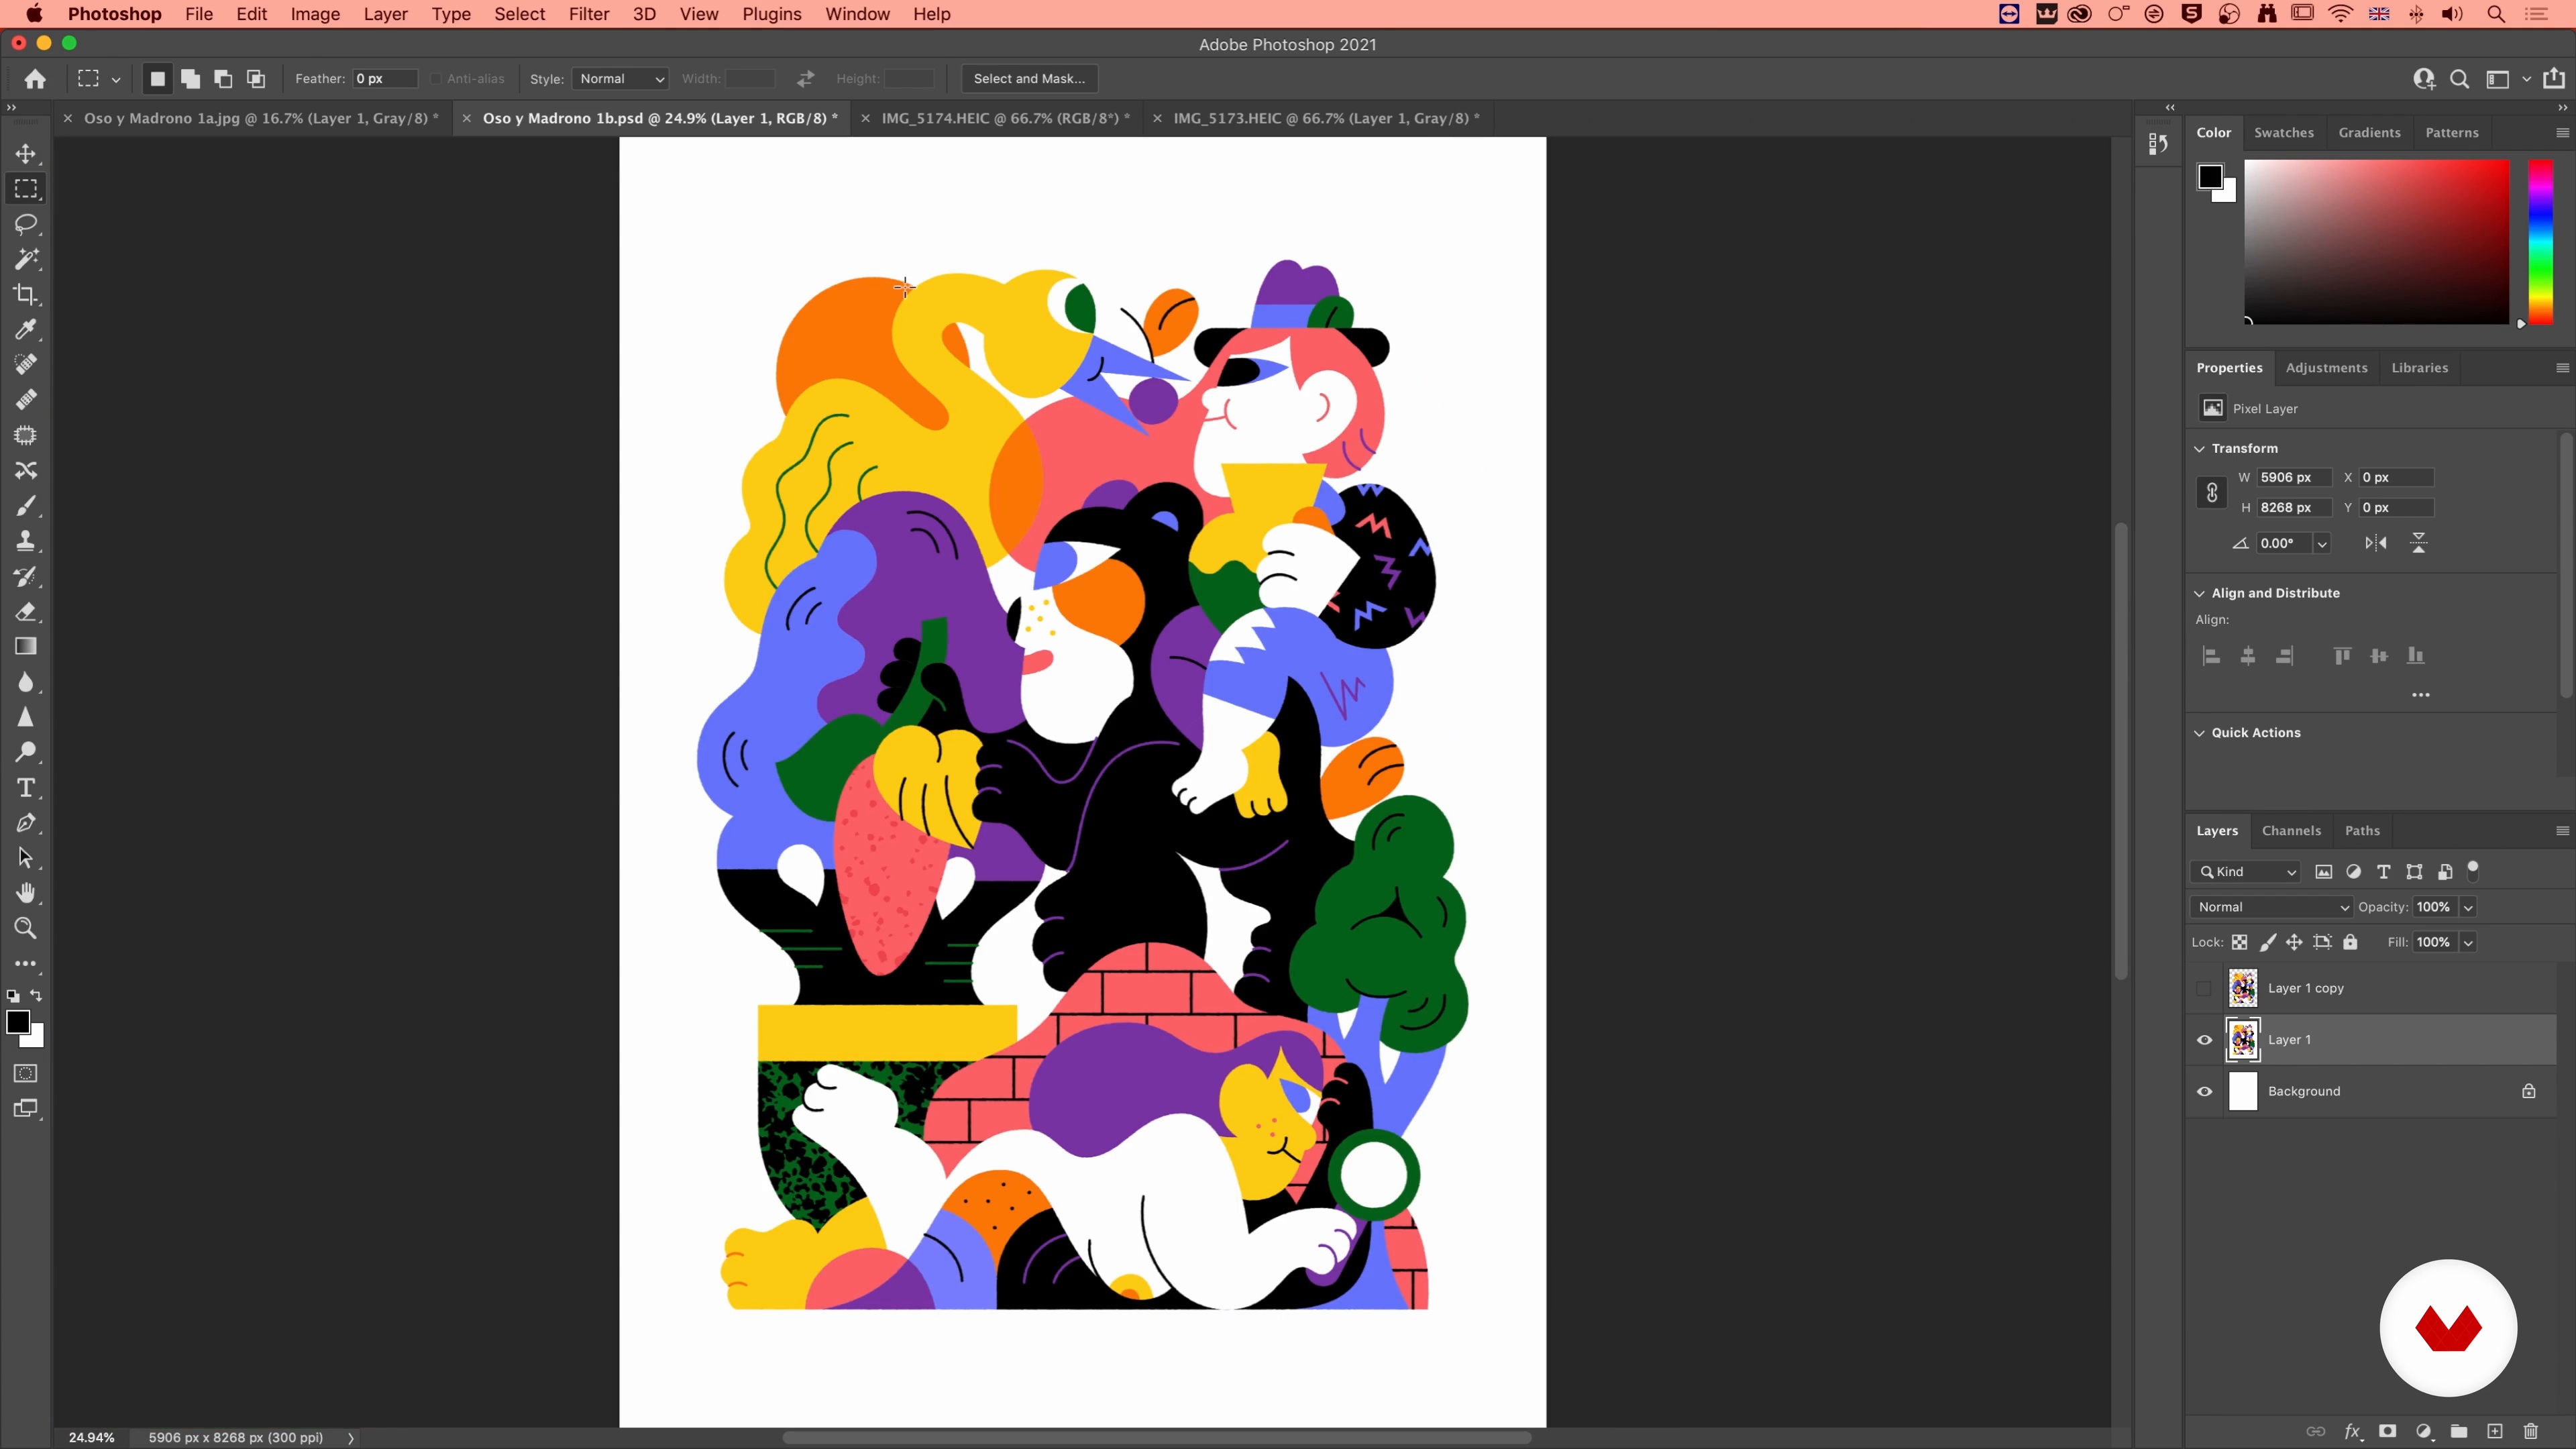Toggle lock position
This screenshot has height=1449, width=2576.
[x=2294, y=942]
